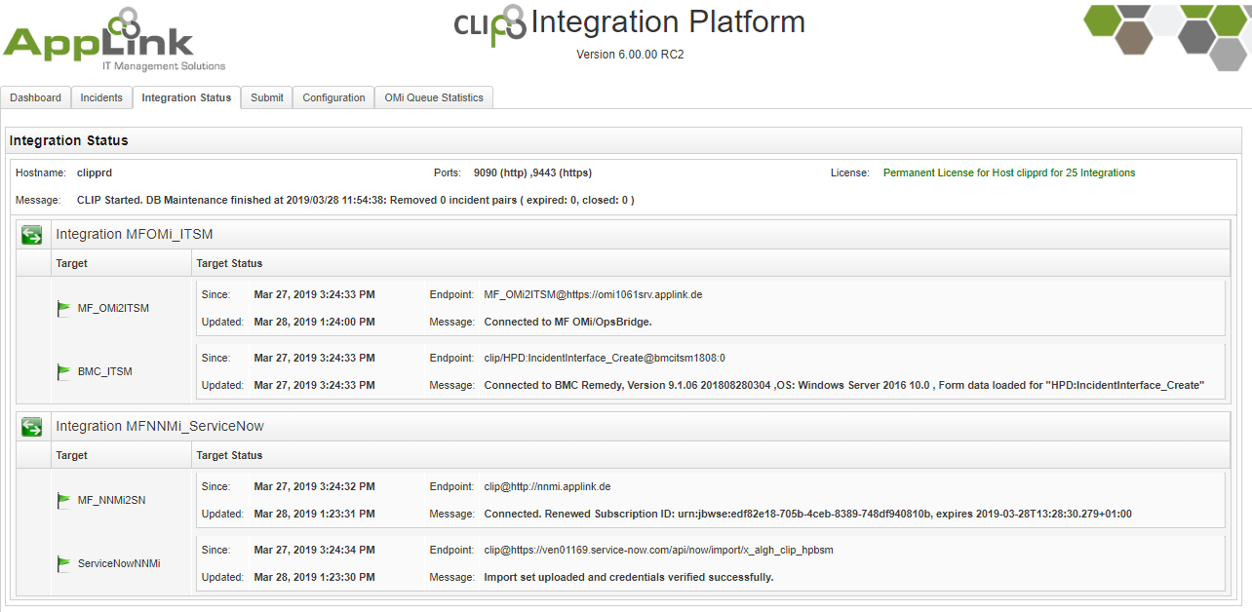Click endpoint clip/HPD:IncidentInterface_Create@bmcitsm1808:0
Image resolution: width=1252 pixels, height=612 pixels.
tap(605, 358)
